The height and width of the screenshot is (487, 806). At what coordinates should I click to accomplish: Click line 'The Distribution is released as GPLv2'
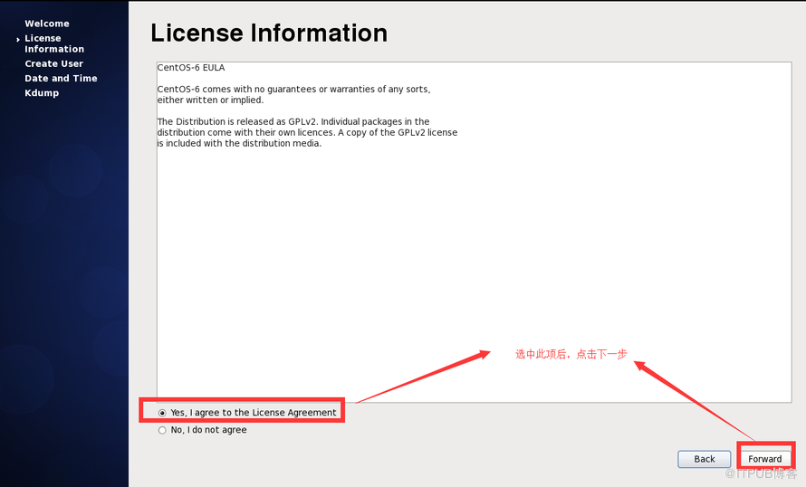(237, 121)
